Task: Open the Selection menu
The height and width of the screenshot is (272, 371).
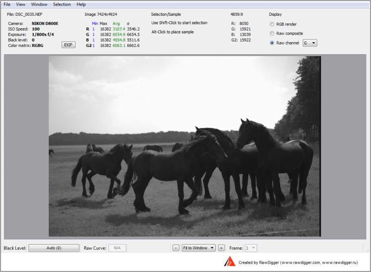Action: [62, 4]
